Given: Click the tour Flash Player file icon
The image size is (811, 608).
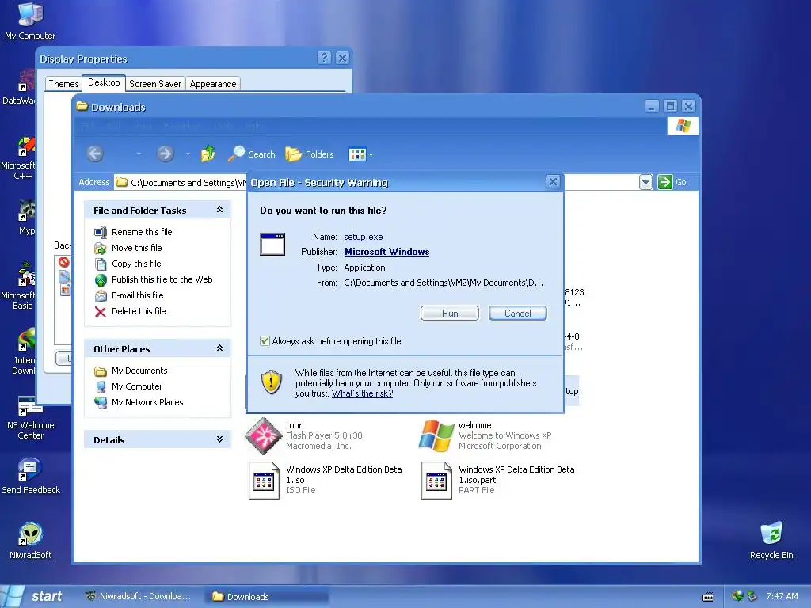Looking at the screenshot, I should [263, 436].
